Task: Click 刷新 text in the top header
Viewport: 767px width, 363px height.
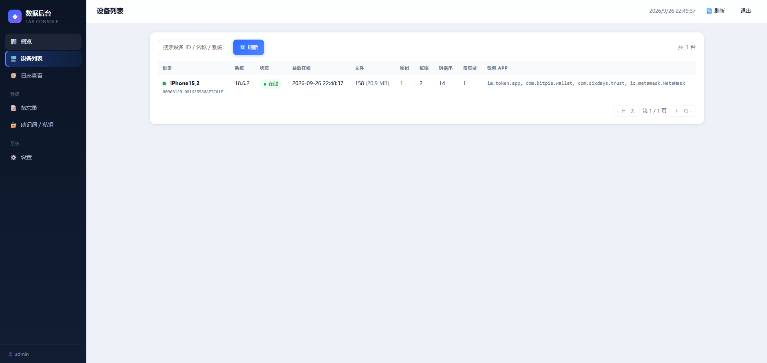Action: pyautogui.click(x=719, y=11)
